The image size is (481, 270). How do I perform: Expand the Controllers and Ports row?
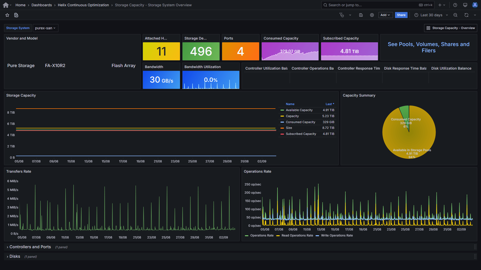(x=30, y=247)
